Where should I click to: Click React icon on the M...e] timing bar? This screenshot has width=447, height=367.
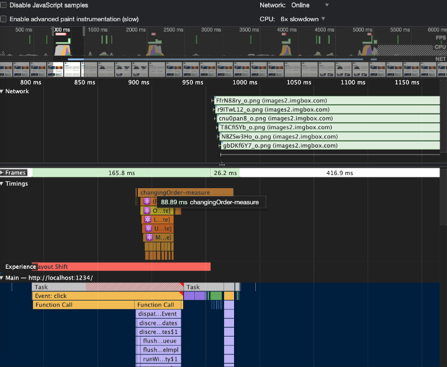[149, 237]
